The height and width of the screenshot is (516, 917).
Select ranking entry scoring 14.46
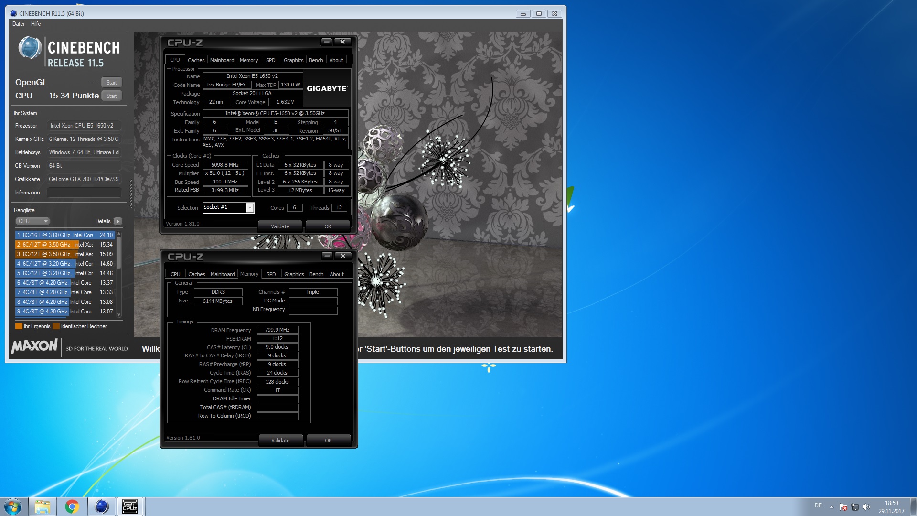tap(65, 273)
